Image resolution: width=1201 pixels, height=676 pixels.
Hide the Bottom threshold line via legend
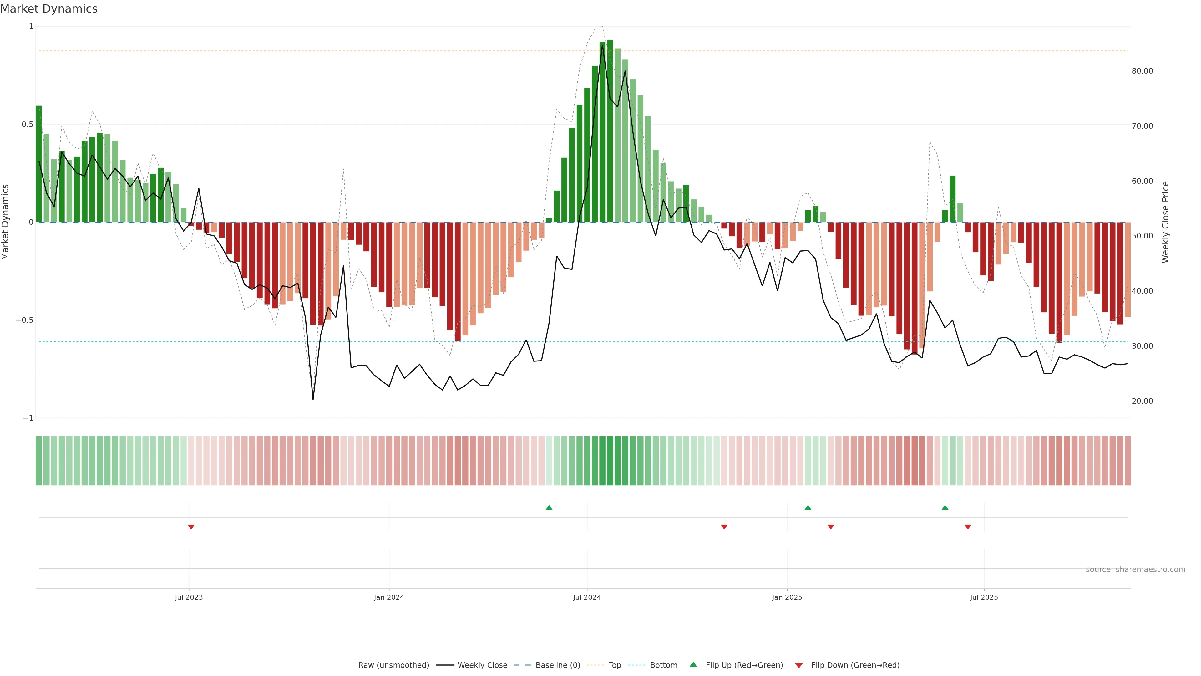coord(663,665)
